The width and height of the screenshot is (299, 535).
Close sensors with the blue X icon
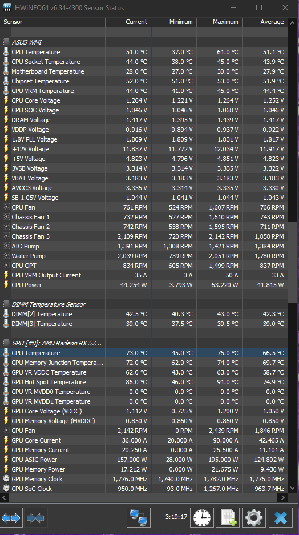click(281, 518)
